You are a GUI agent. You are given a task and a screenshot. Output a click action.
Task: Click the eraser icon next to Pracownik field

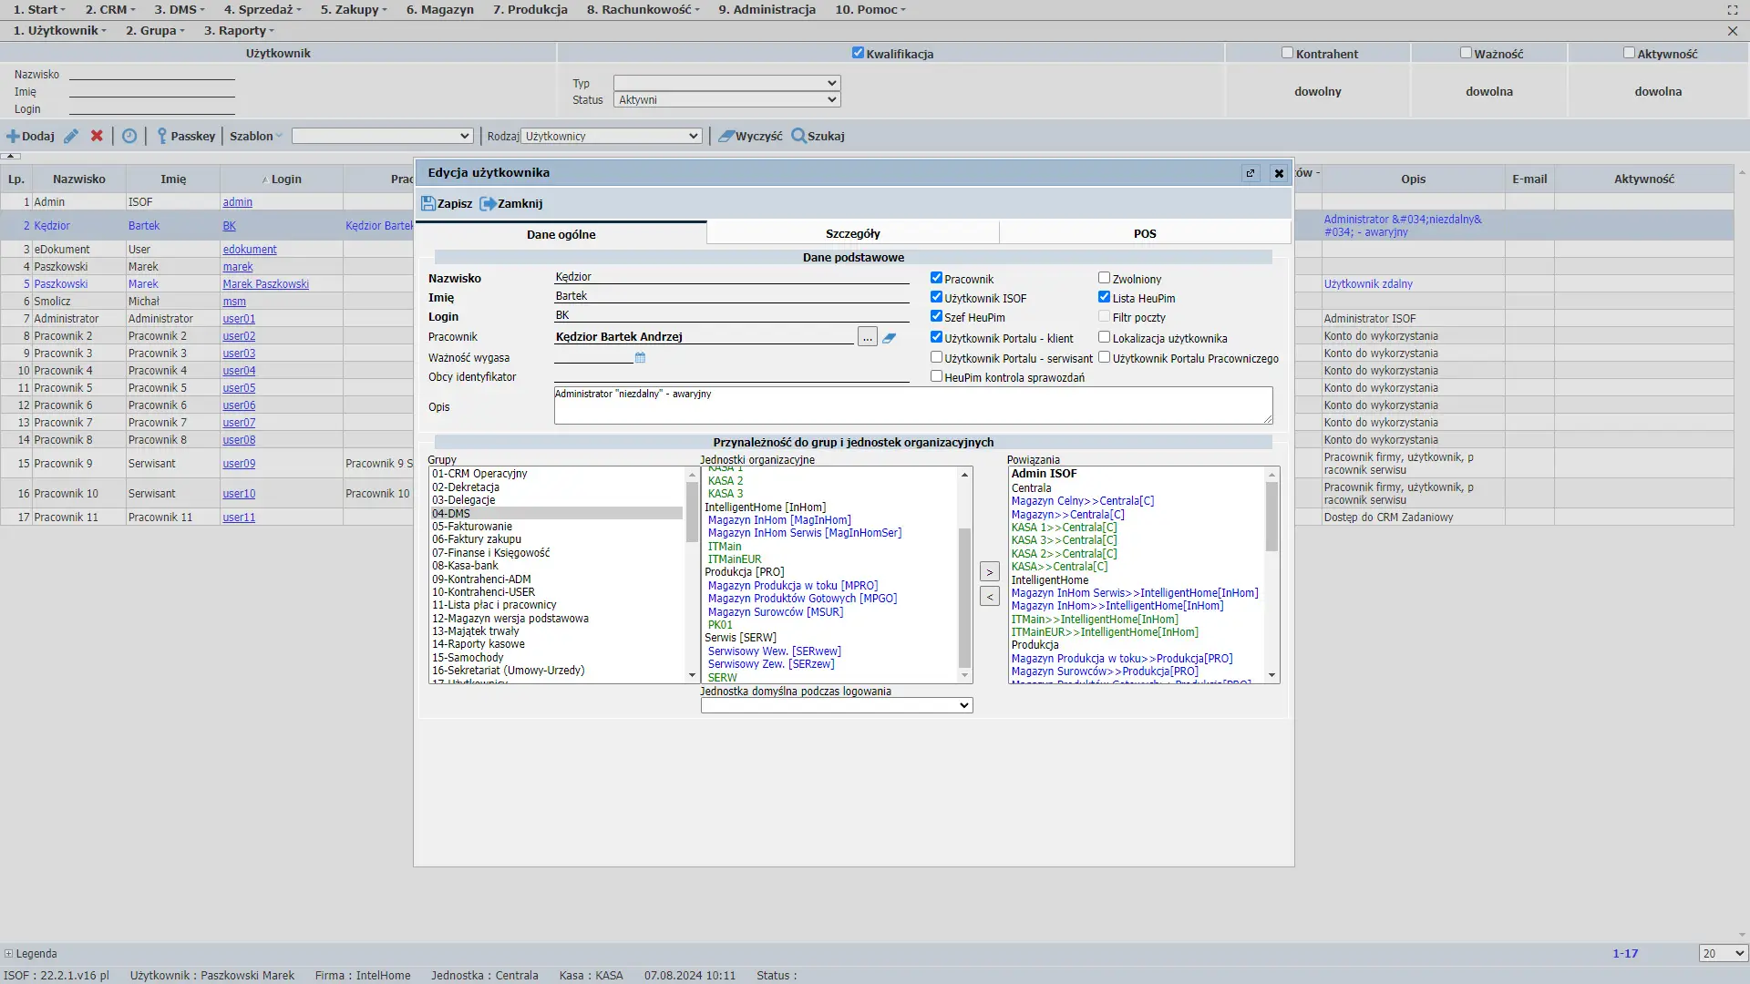(890, 338)
